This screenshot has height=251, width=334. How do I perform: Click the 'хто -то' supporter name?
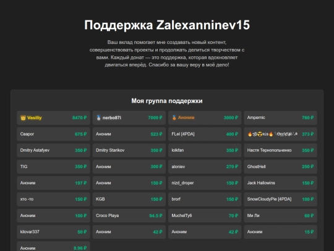27,199
